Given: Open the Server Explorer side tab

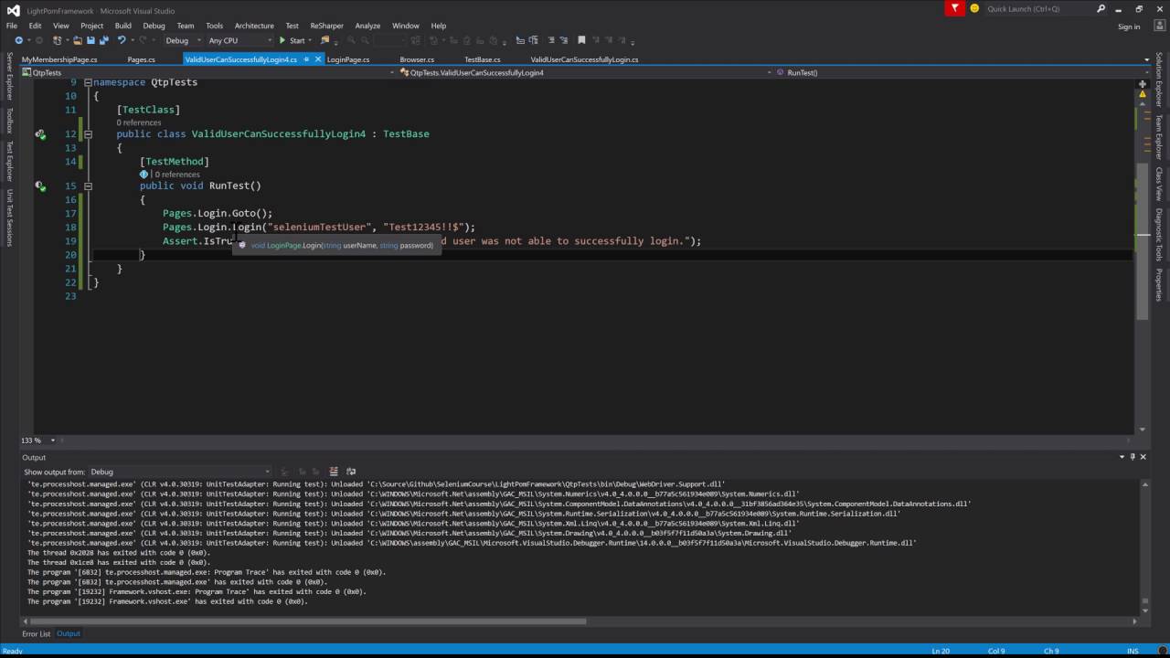Looking at the screenshot, I should click(x=9, y=76).
